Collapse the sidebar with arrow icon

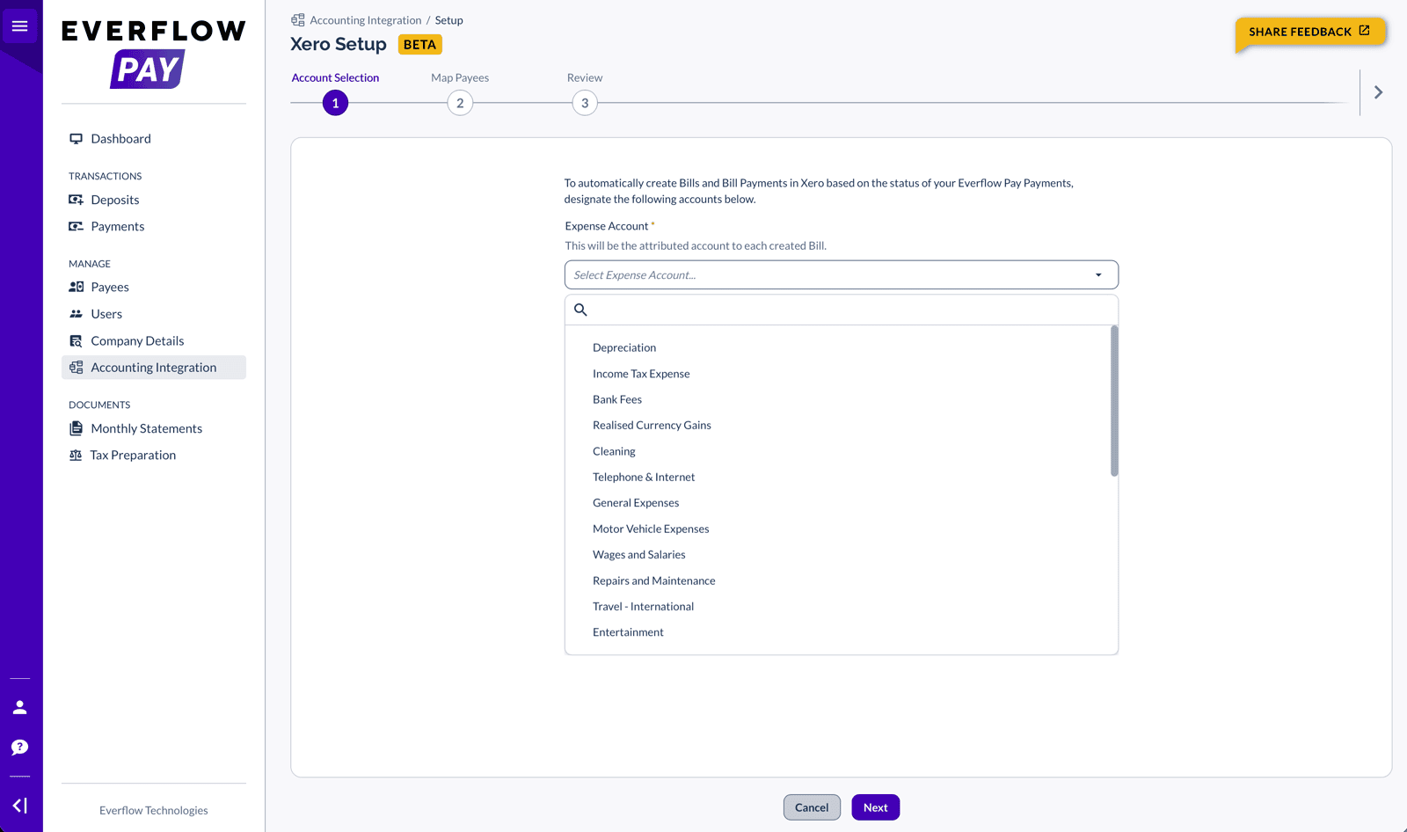19,806
